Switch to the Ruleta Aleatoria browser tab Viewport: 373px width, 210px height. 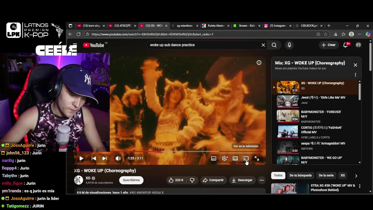(x=216, y=26)
